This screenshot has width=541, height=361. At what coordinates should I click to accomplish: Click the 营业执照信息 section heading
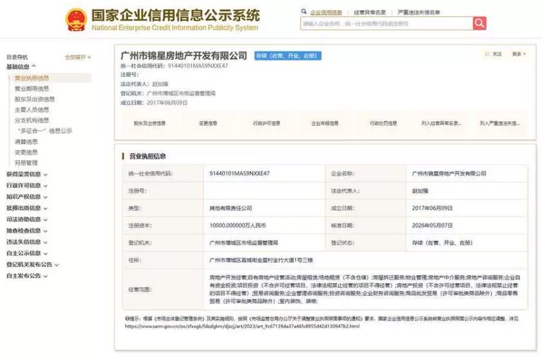[x=147, y=157]
